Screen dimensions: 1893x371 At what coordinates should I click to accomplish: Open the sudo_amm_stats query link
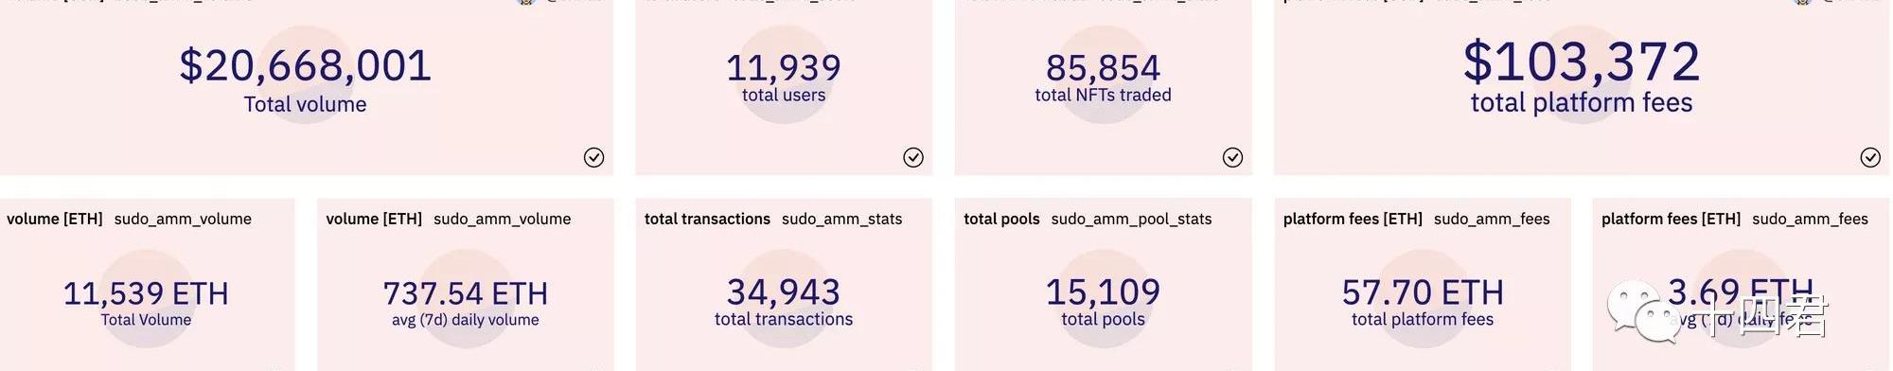pos(841,219)
